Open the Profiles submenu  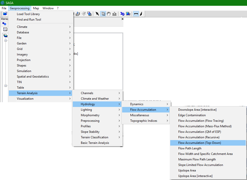coord(97,126)
